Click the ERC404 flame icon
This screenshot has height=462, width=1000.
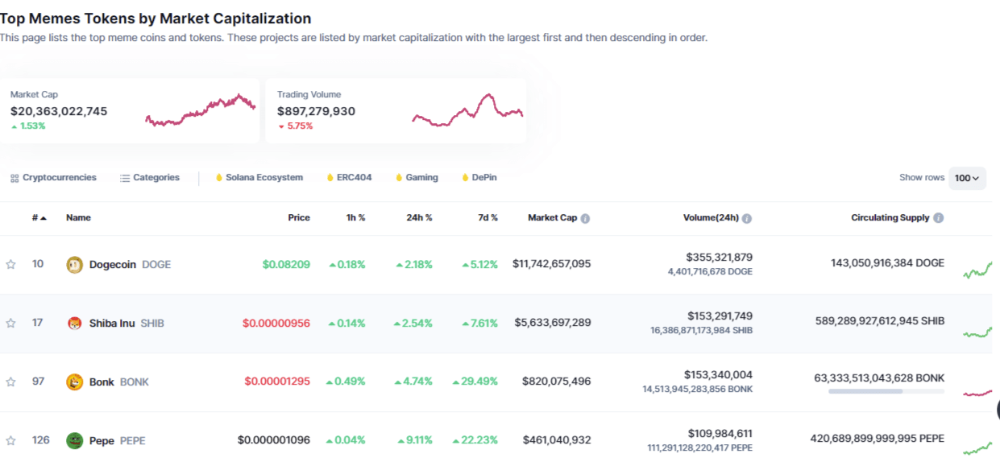pyautogui.click(x=330, y=178)
